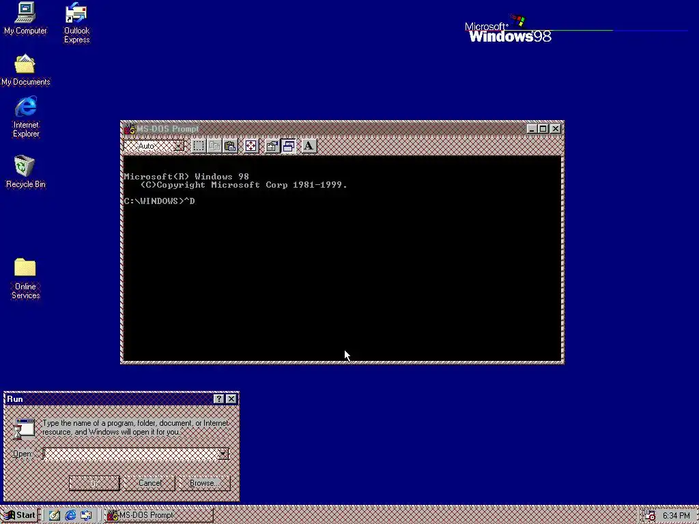Select the Recycle Bin desktop icon

tap(25, 172)
